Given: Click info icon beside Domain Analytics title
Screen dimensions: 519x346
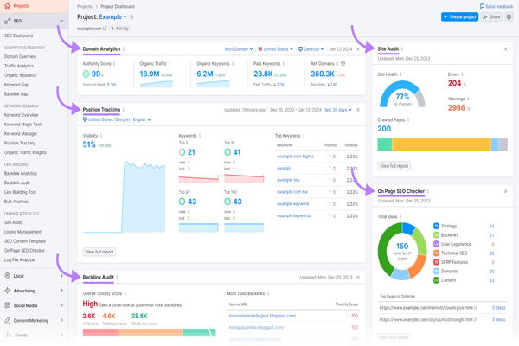Looking at the screenshot, I should 125,49.
